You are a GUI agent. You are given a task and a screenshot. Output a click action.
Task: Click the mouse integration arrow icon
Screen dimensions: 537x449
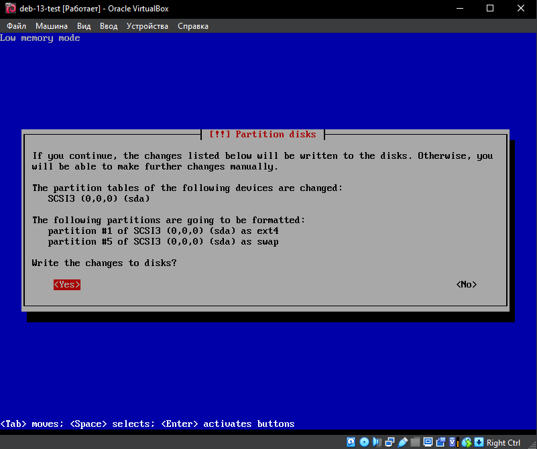tap(466, 442)
